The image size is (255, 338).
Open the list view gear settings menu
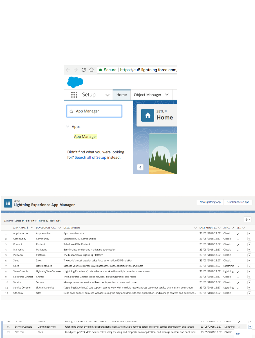pyautogui.click(x=248, y=219)
